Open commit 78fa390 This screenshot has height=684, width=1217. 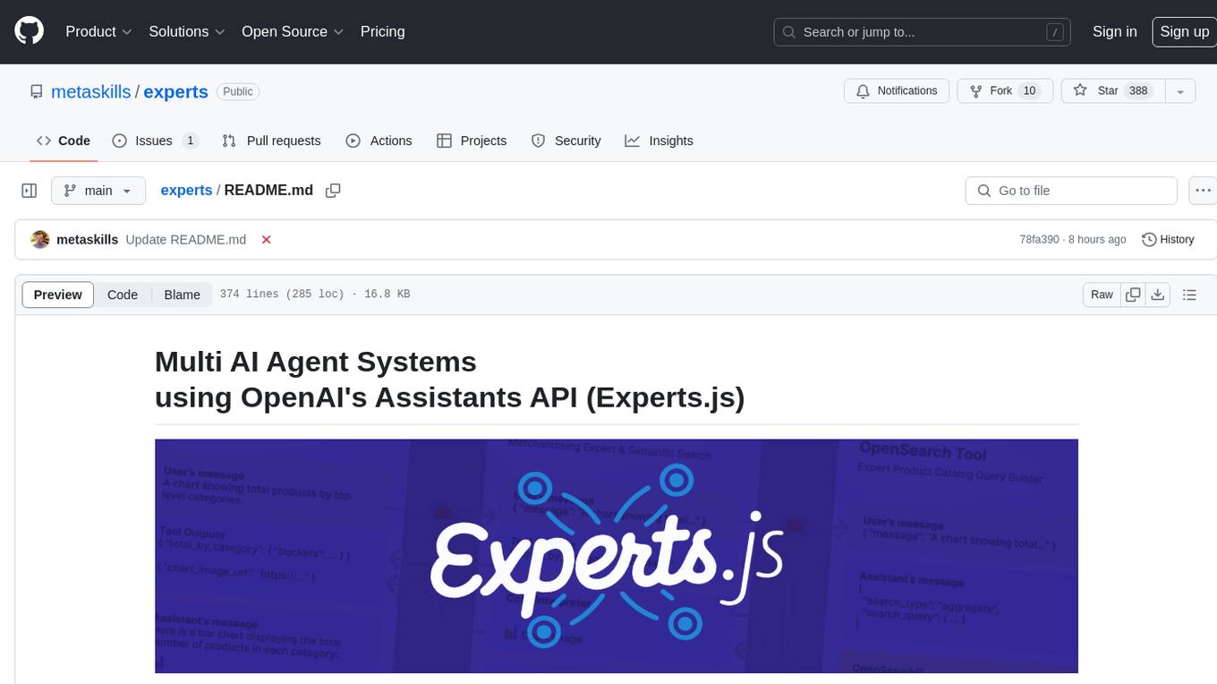coord(1039,239)
